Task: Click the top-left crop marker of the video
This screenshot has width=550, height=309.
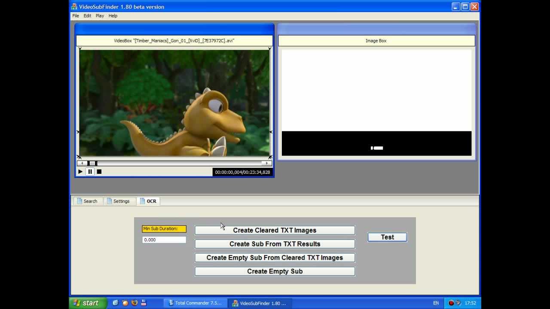Action: click(80, 49)
